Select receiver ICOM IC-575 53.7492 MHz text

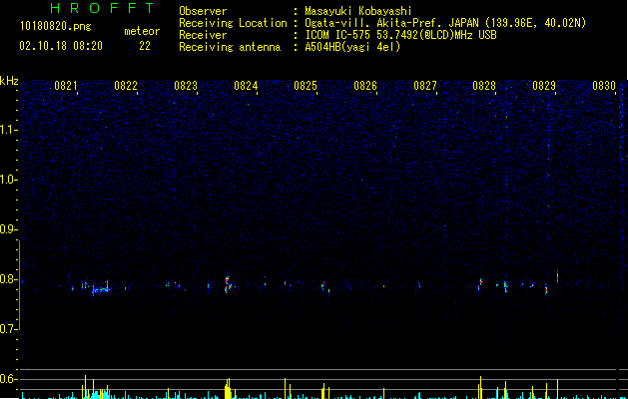click(400, 35)
